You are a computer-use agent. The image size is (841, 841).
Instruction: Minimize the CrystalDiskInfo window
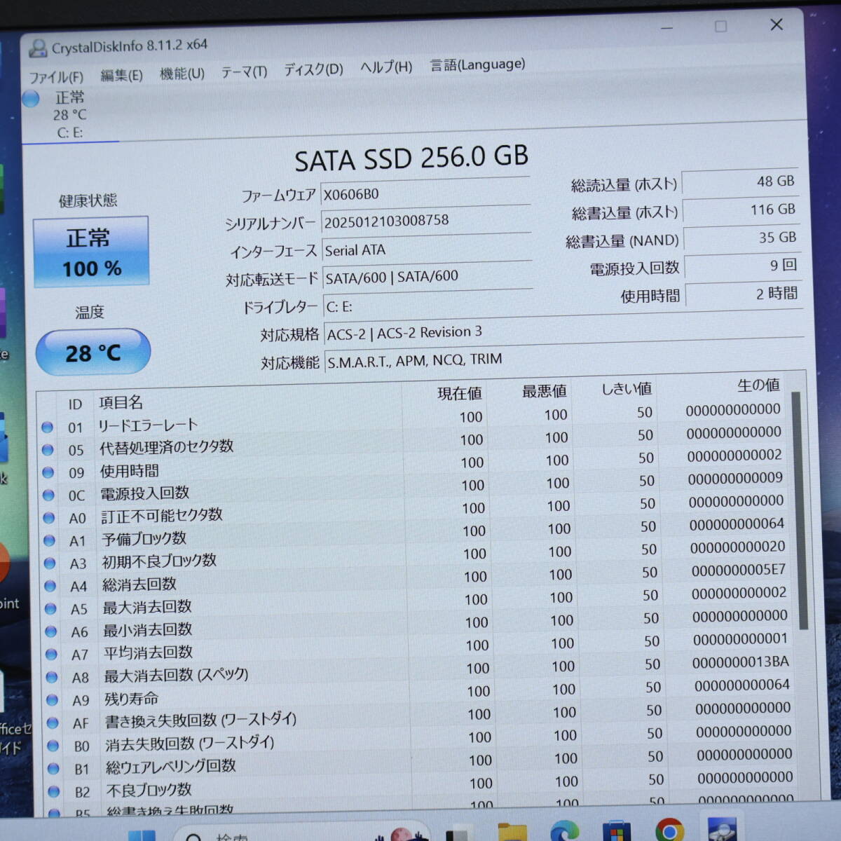coord(666,28)
